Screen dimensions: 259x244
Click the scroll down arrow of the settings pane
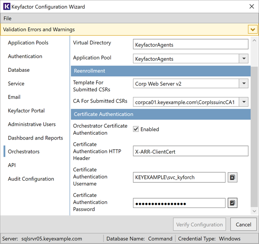tap(255, 211)
